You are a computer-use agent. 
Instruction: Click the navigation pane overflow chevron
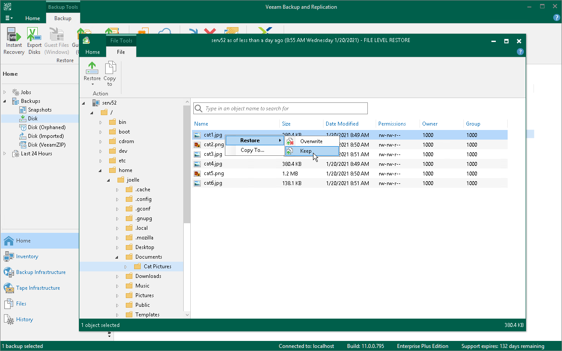tap(110, 334)
